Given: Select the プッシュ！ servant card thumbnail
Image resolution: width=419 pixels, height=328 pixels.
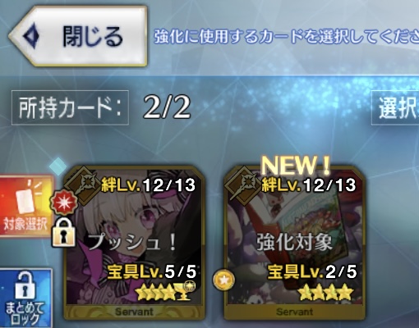Looking at the screenshot, I should 134,243.
